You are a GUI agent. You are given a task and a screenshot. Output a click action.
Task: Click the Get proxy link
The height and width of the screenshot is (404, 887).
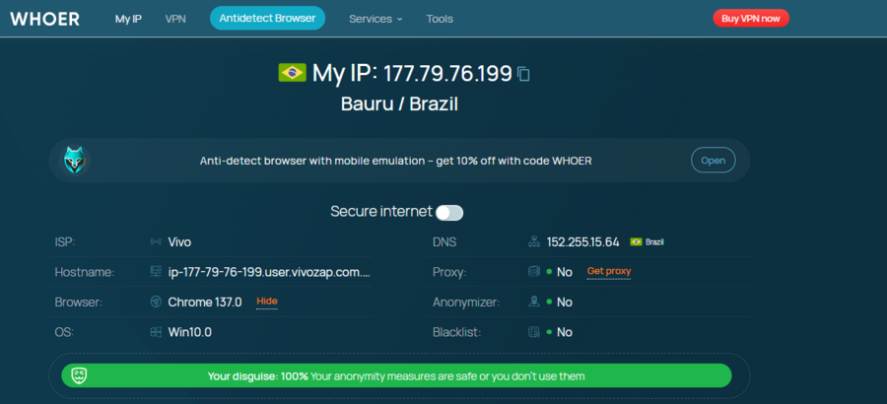point(608,271)
